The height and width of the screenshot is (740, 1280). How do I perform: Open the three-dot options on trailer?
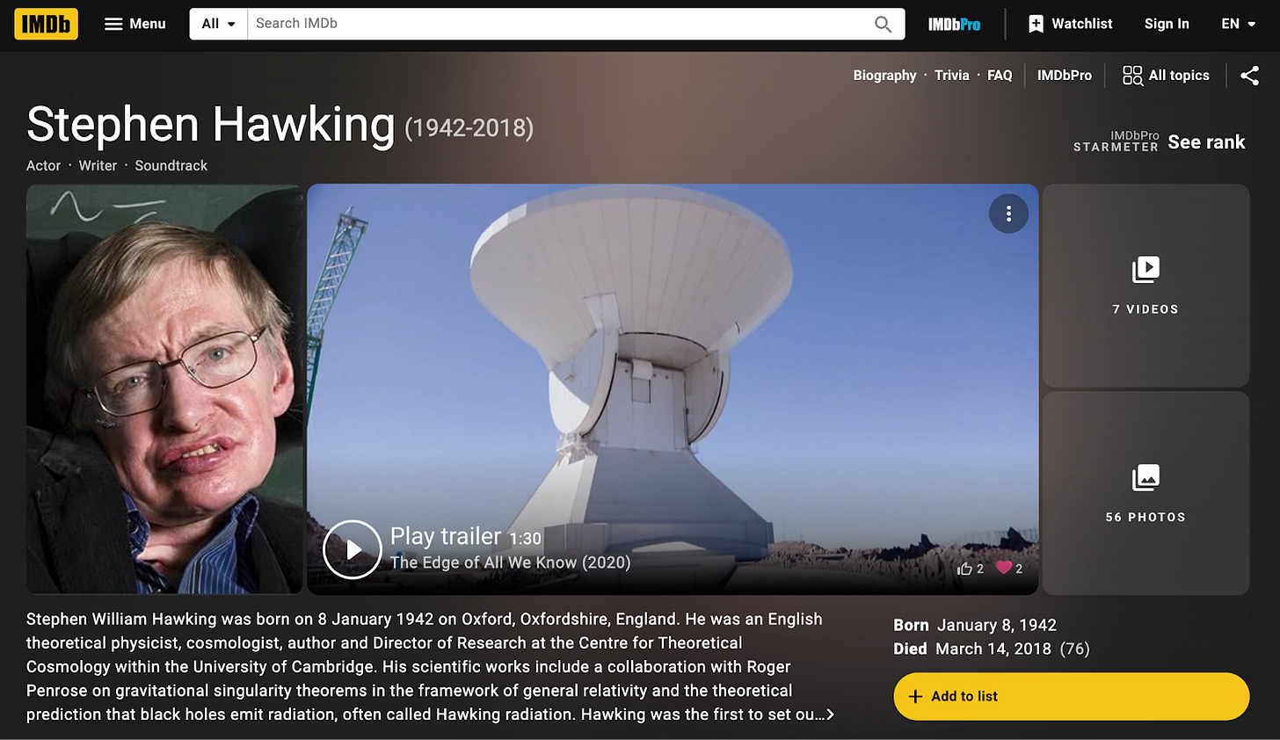pyautogui.click(x=1008, y=214)
